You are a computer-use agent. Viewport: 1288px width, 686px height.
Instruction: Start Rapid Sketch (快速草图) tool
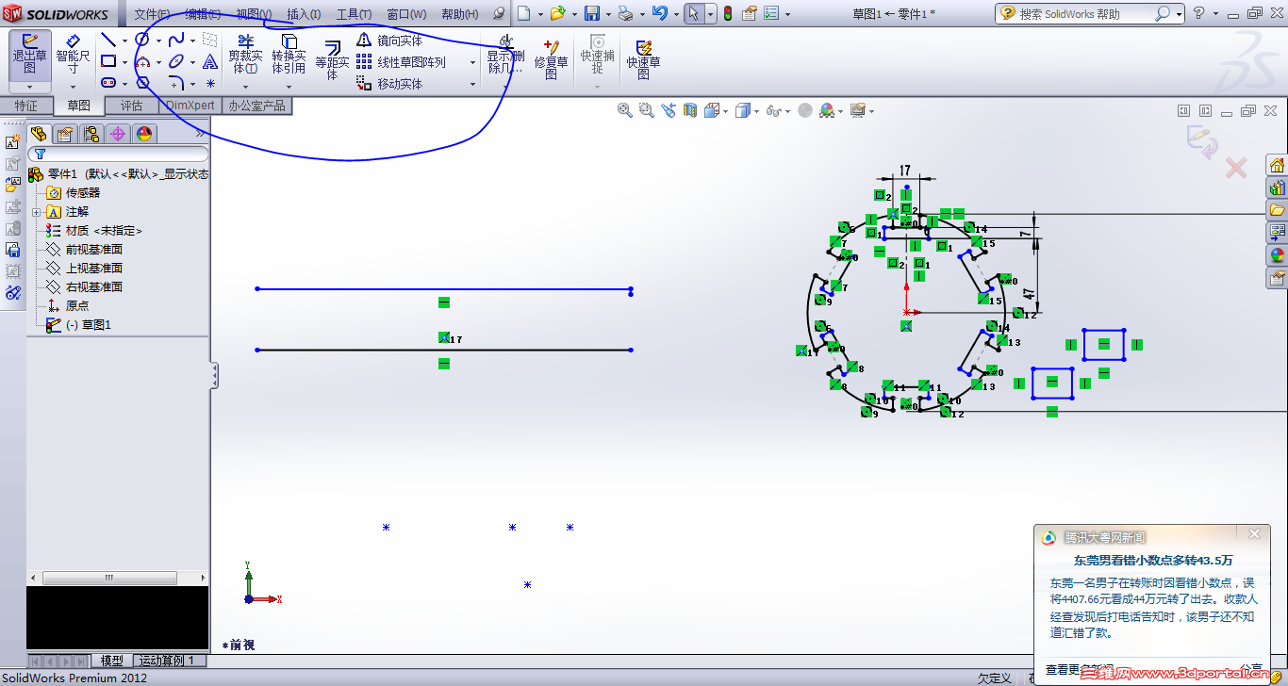[644, 59]
